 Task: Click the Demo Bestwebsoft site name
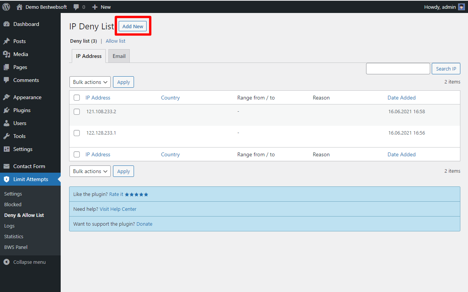(x=46, y=7)
